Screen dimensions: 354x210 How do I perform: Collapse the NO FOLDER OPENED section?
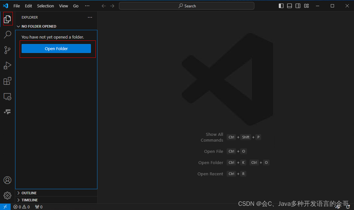(18, 26)
